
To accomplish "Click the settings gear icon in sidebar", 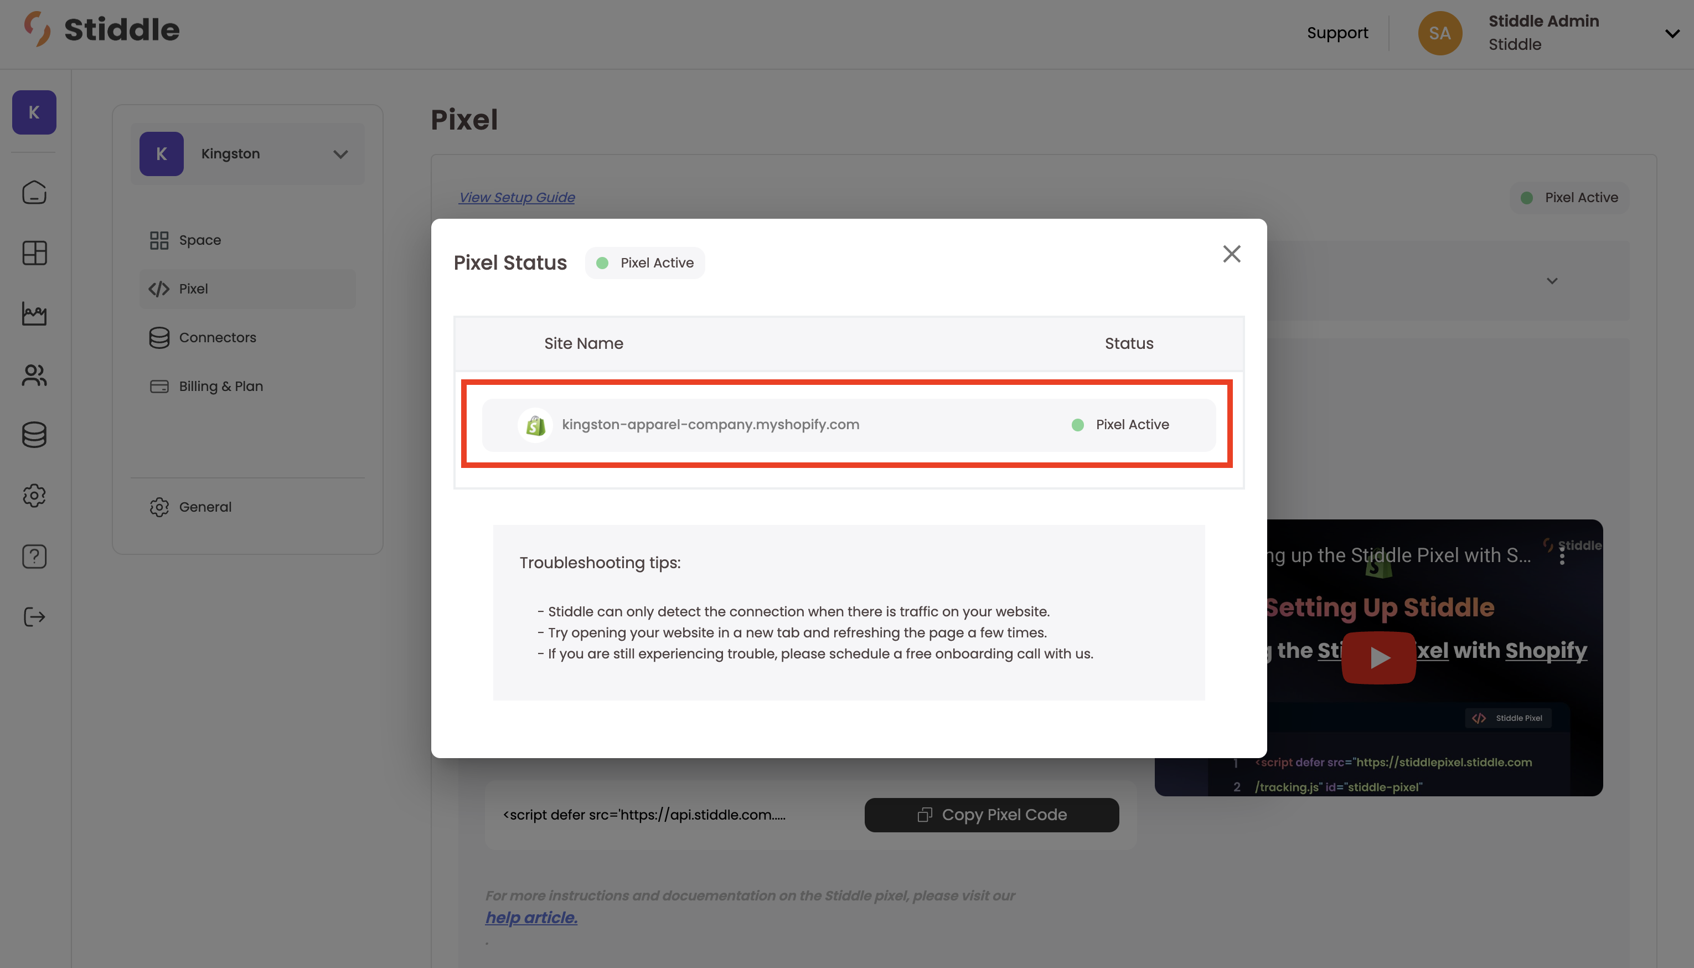I will coord(34,495).
